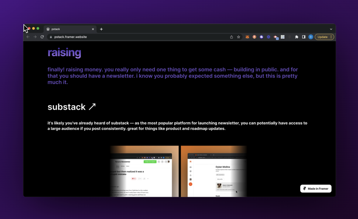Share this page from the address bar

231,37
